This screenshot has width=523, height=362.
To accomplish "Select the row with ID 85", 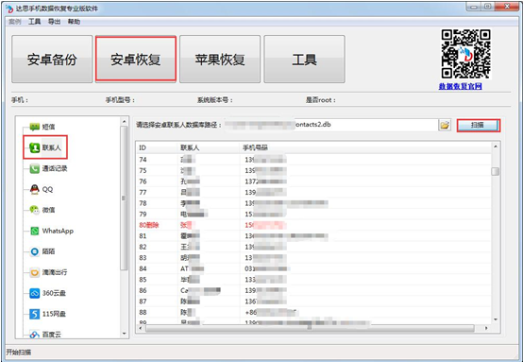I will [x=313, y=280].
